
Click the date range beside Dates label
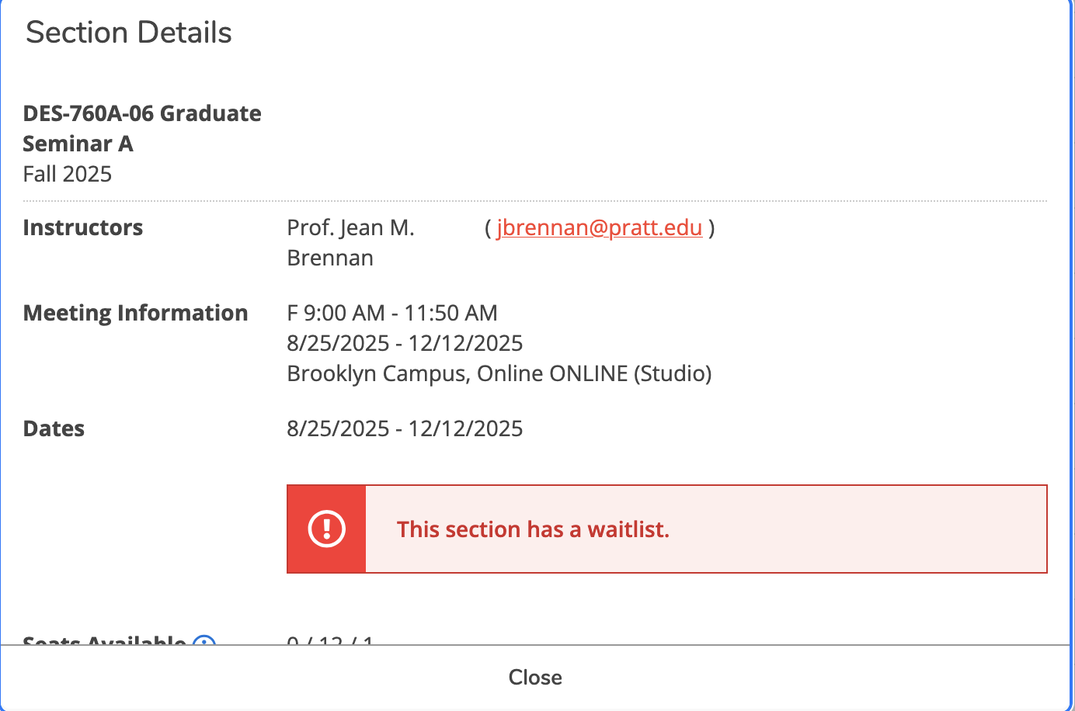click(405, 428)
